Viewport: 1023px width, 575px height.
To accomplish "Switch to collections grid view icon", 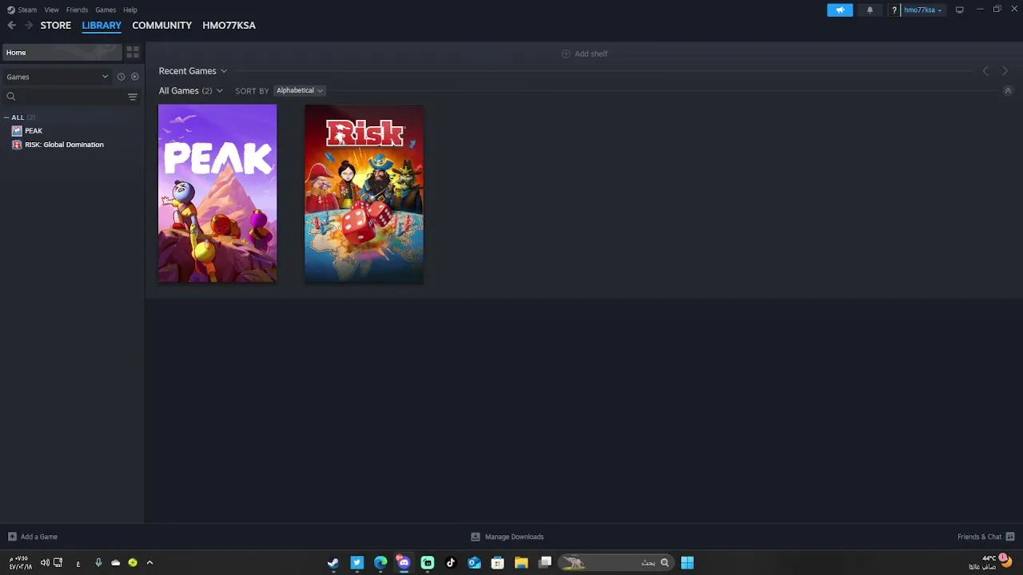I will tap(133, 53).
